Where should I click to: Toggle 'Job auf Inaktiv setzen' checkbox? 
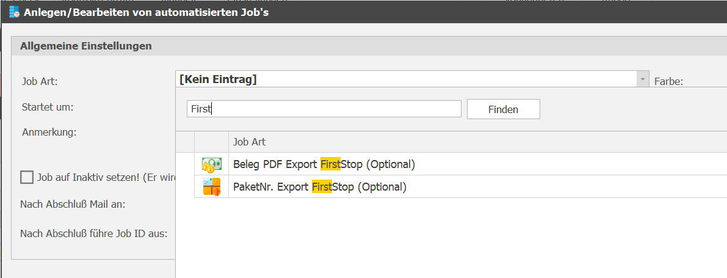point(27,177)
